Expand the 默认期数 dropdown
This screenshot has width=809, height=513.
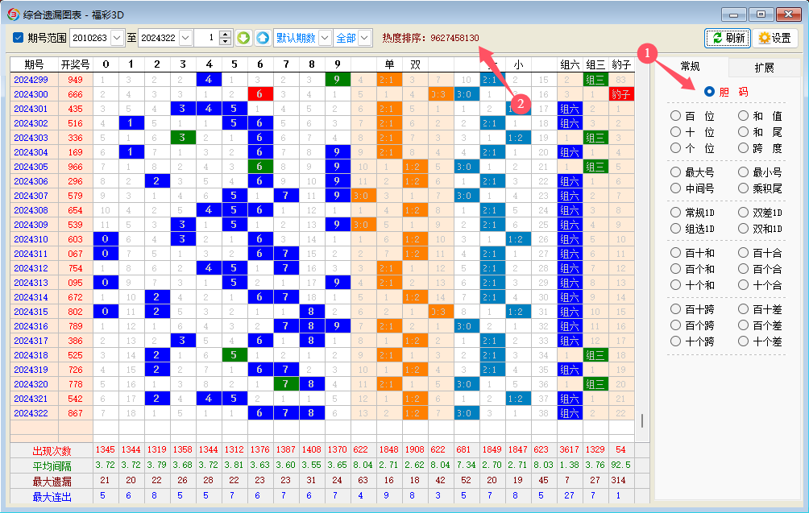pyautogui.click(x=325, y=38)
